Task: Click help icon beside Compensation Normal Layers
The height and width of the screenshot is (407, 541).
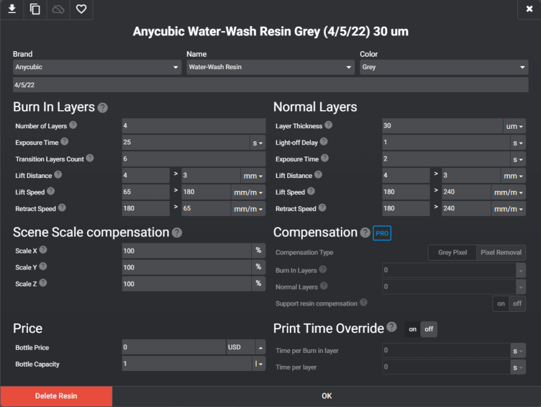Action: [323, 286]
